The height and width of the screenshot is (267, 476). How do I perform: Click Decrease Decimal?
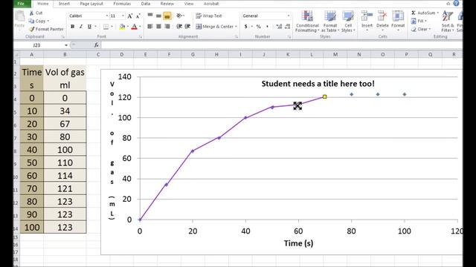(x=288, y=27)
